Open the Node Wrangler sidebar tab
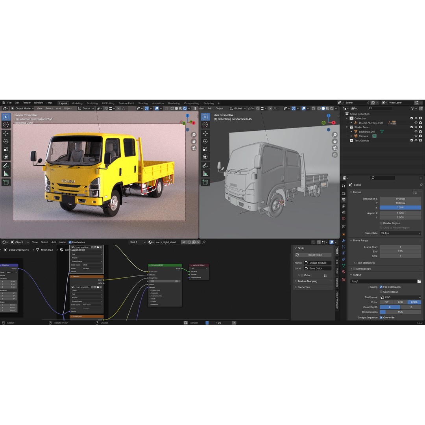This screenshot has height=425, width=425. (x=337, y=300)
